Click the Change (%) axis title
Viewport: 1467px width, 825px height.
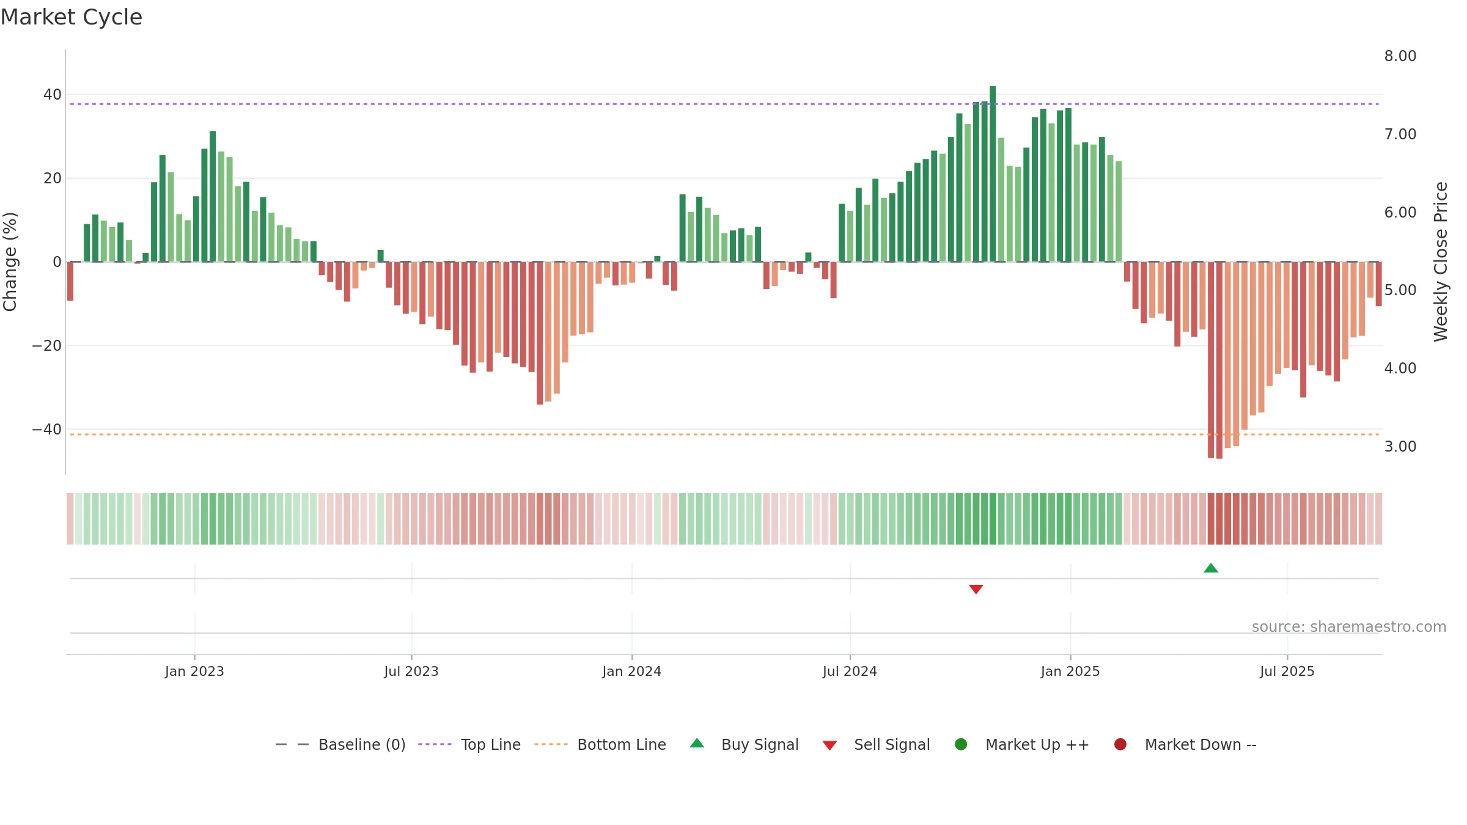pyautogui.click(x=10, y=262)
